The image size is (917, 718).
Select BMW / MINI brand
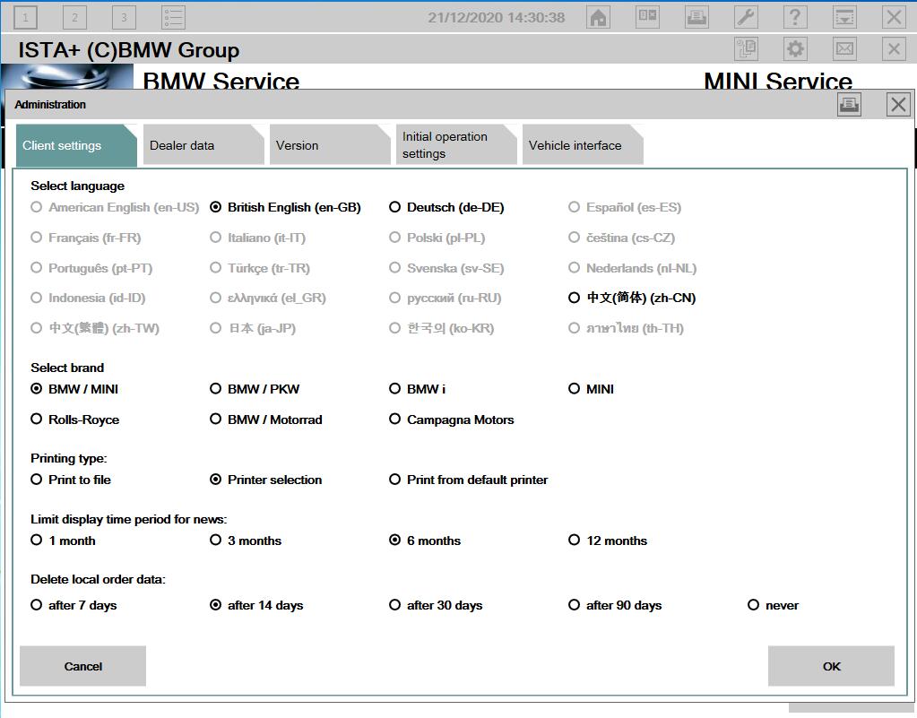click(x=75, y=389)
